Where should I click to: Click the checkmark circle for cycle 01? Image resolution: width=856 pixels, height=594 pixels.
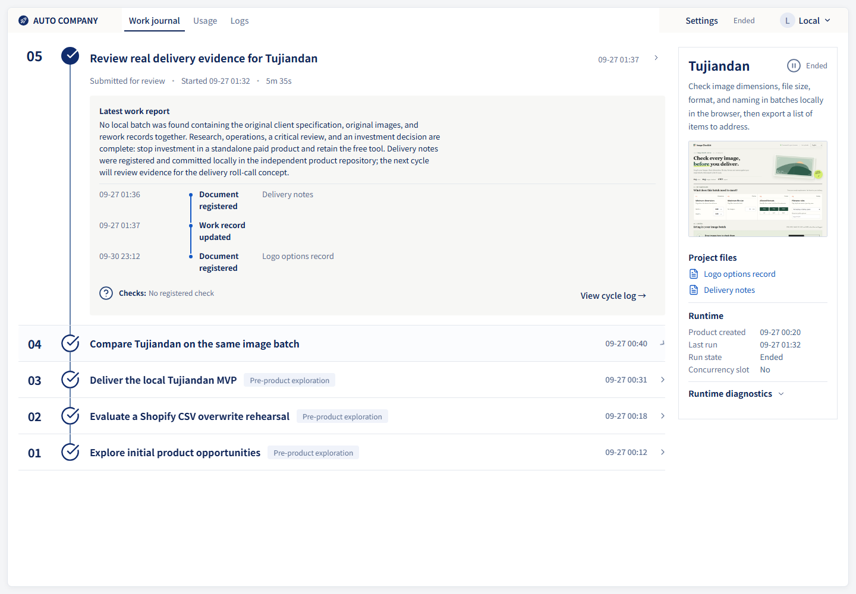click(70, 452)
